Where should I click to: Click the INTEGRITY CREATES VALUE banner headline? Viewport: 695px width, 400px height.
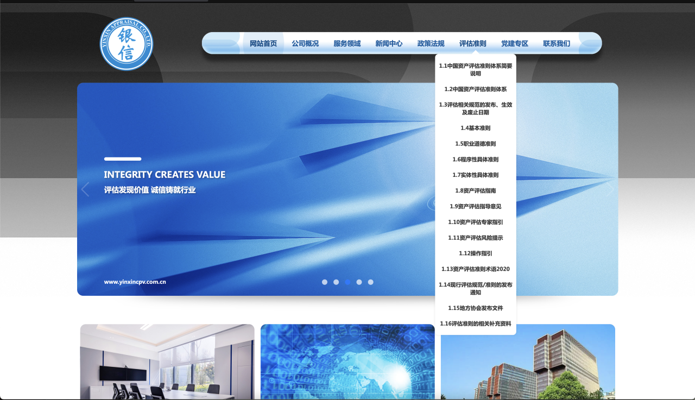(165, 175)
